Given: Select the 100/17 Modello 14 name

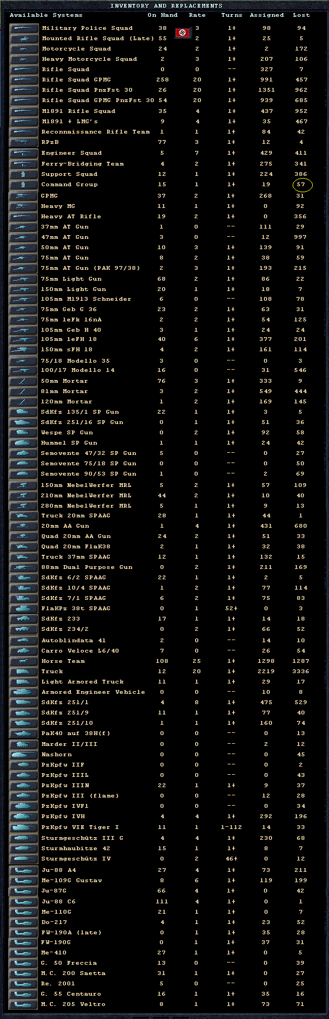Looking at the screenshot, I should pos(78,370).
